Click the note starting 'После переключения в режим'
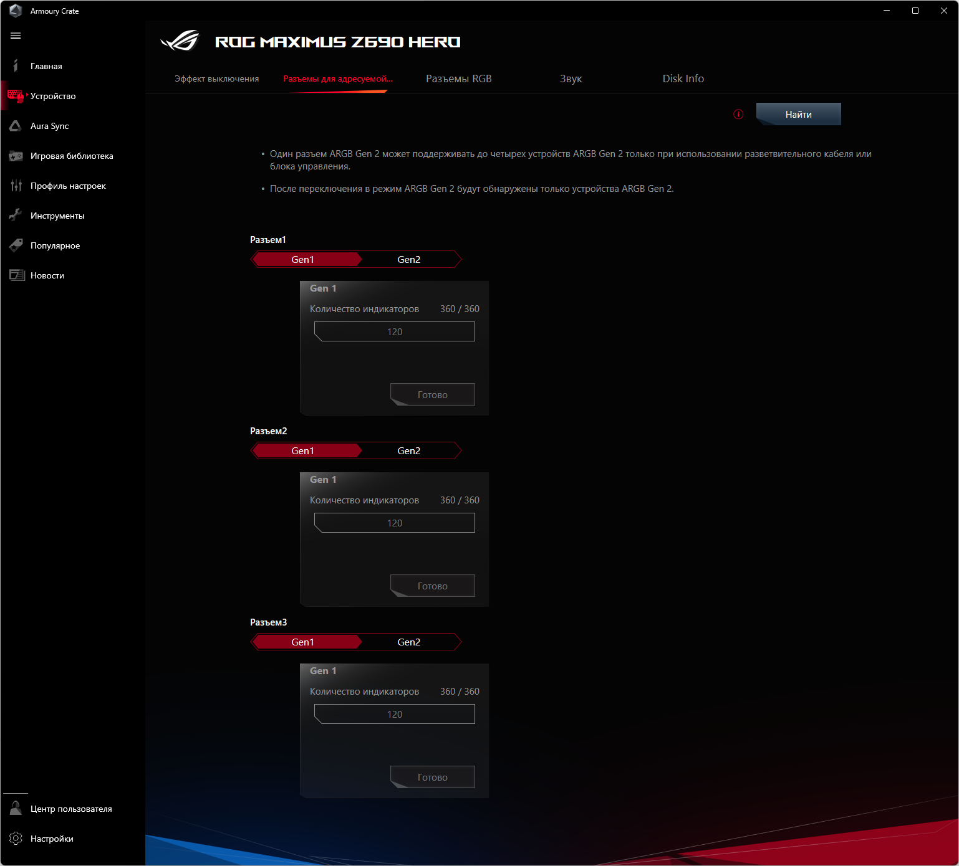The width and height of the screenshot is (959, 866). pyautogui.click(x=472, y=189)
